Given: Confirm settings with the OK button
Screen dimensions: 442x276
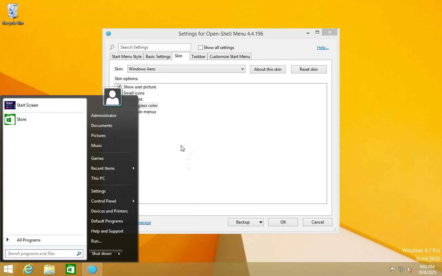Looking at the screenshot, I should (283, 222).
